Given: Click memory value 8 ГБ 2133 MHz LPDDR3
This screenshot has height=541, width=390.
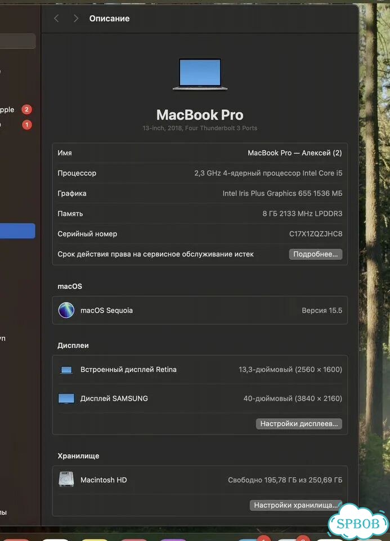Looking at the screenshot, I should coord(303,214).
